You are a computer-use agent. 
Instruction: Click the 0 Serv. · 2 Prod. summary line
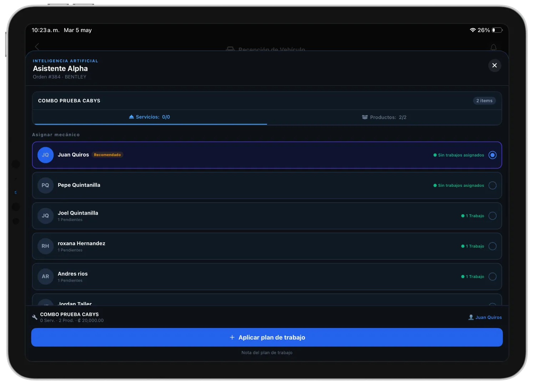click(72, 320)
